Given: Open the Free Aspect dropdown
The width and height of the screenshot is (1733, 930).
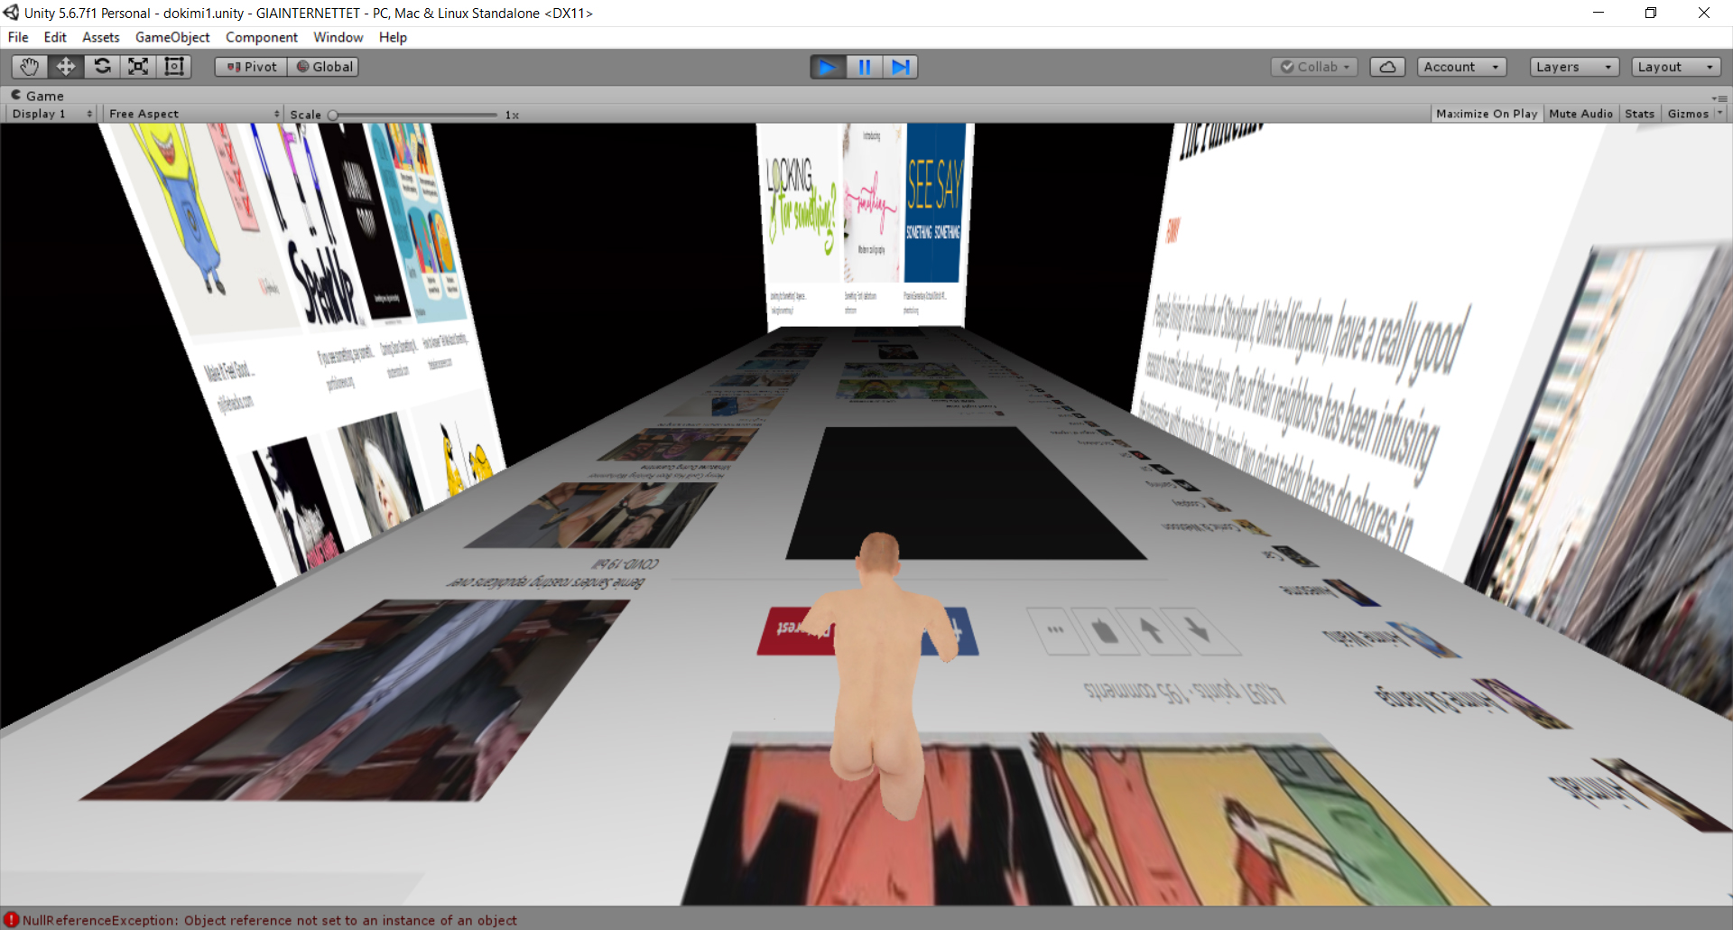Looking at the screenshot, I should pyautogui.click(x=193, y=114).
